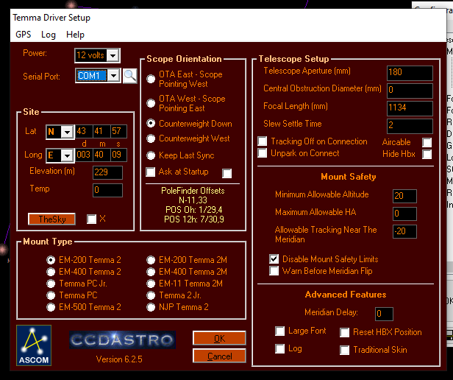The width and height of the screenshot is (453, 380).
Task: Click the ASCOM logo icon
Action: pyautogui.click(x=34, y=345)
